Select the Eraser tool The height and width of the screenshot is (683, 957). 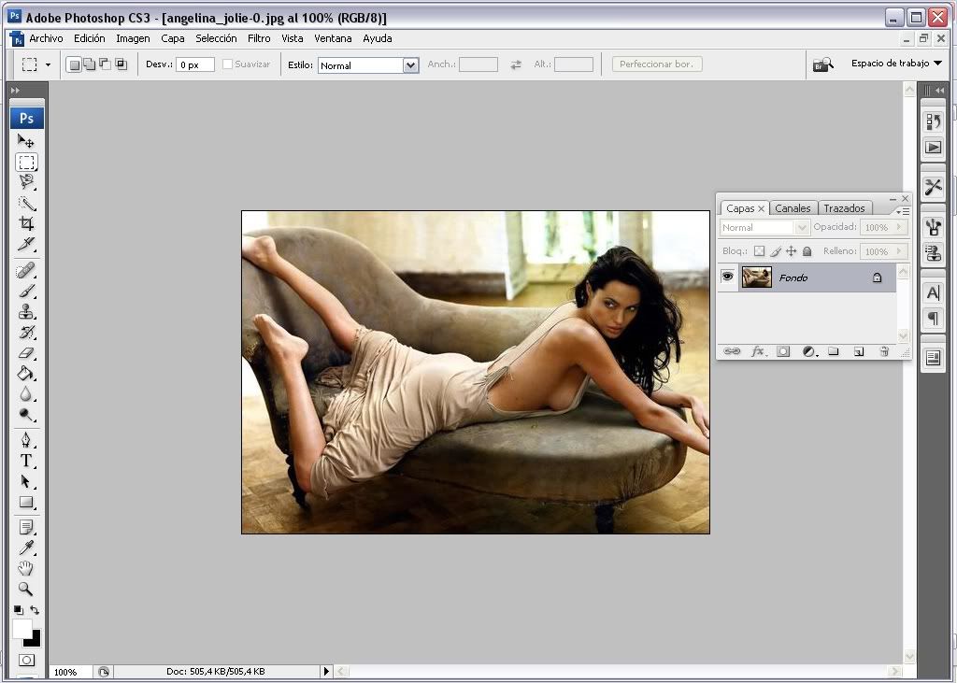click(x=25, y=353)
